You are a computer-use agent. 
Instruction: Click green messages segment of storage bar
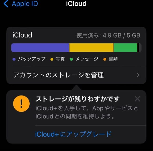(x=125, y=48)
